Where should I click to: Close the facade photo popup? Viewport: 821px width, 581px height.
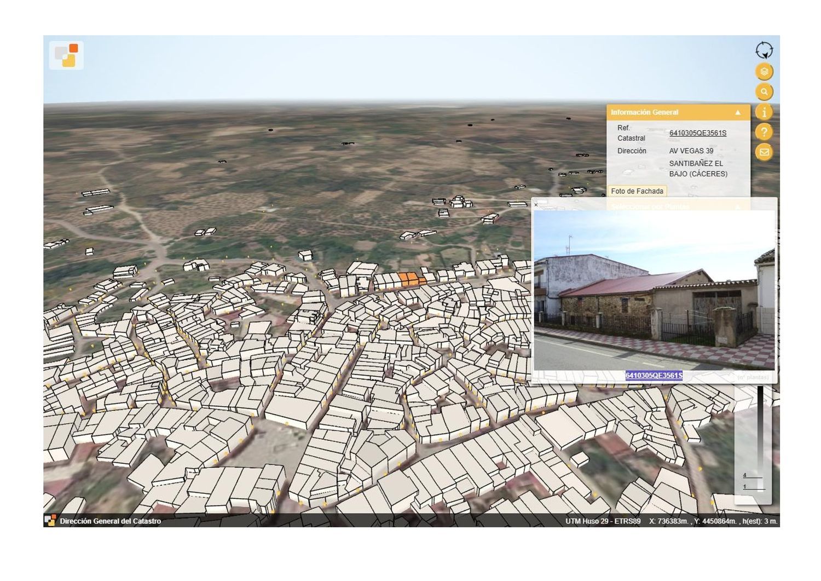[536, 205]
